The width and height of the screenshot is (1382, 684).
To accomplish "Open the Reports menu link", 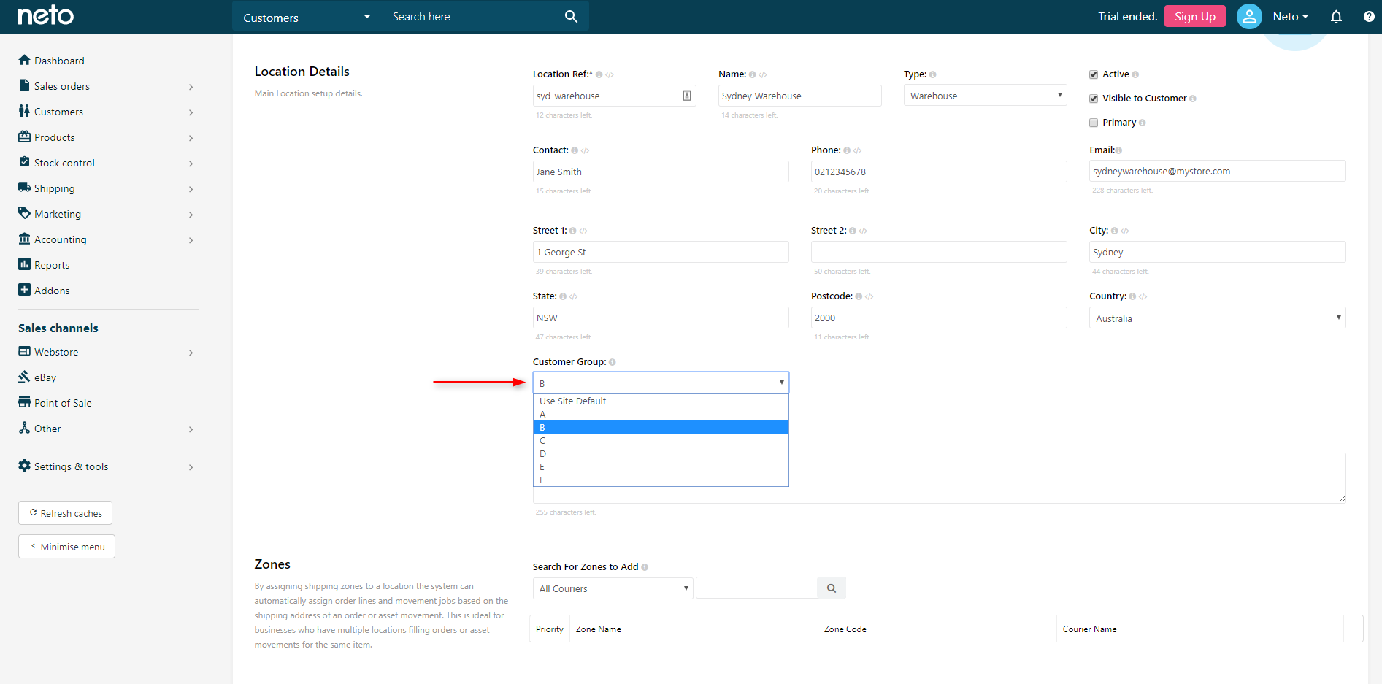I will 52,265.
